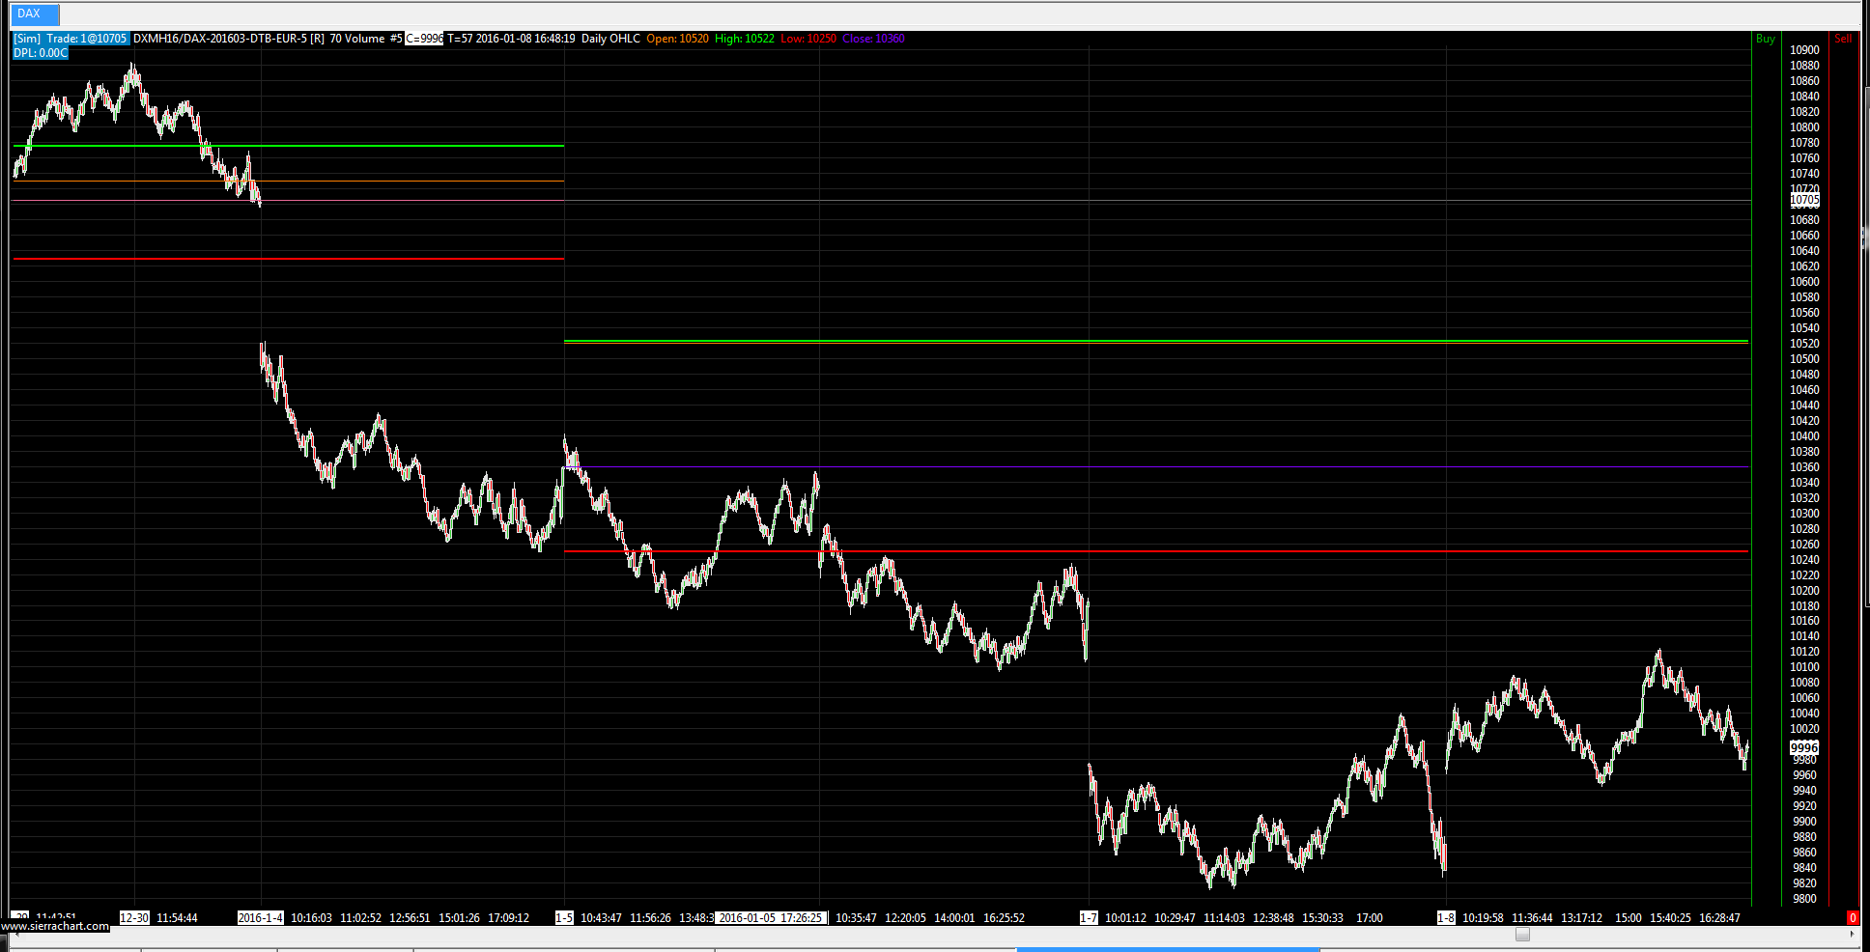This screenshot has height=952, width=1870.
Task: Click the Daily OHLC study label in header
Action: (610, 39)
